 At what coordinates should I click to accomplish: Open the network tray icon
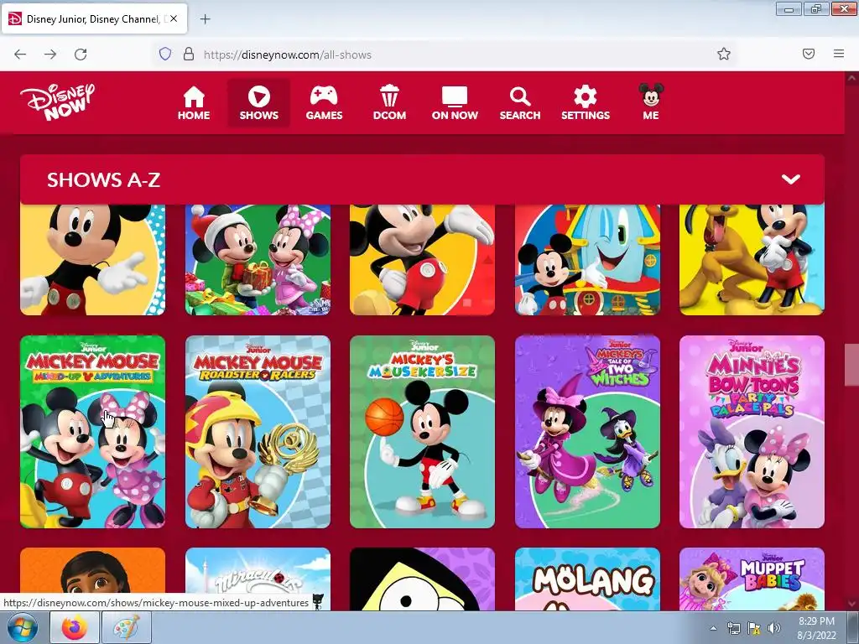733,628
